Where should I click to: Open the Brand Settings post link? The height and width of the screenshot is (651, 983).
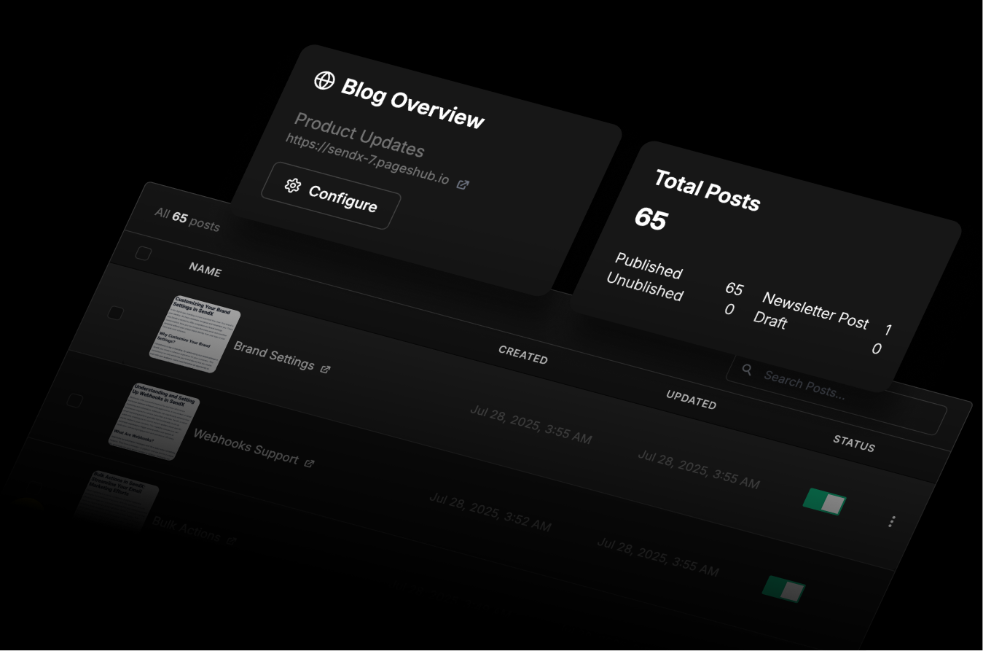(274, 355)
